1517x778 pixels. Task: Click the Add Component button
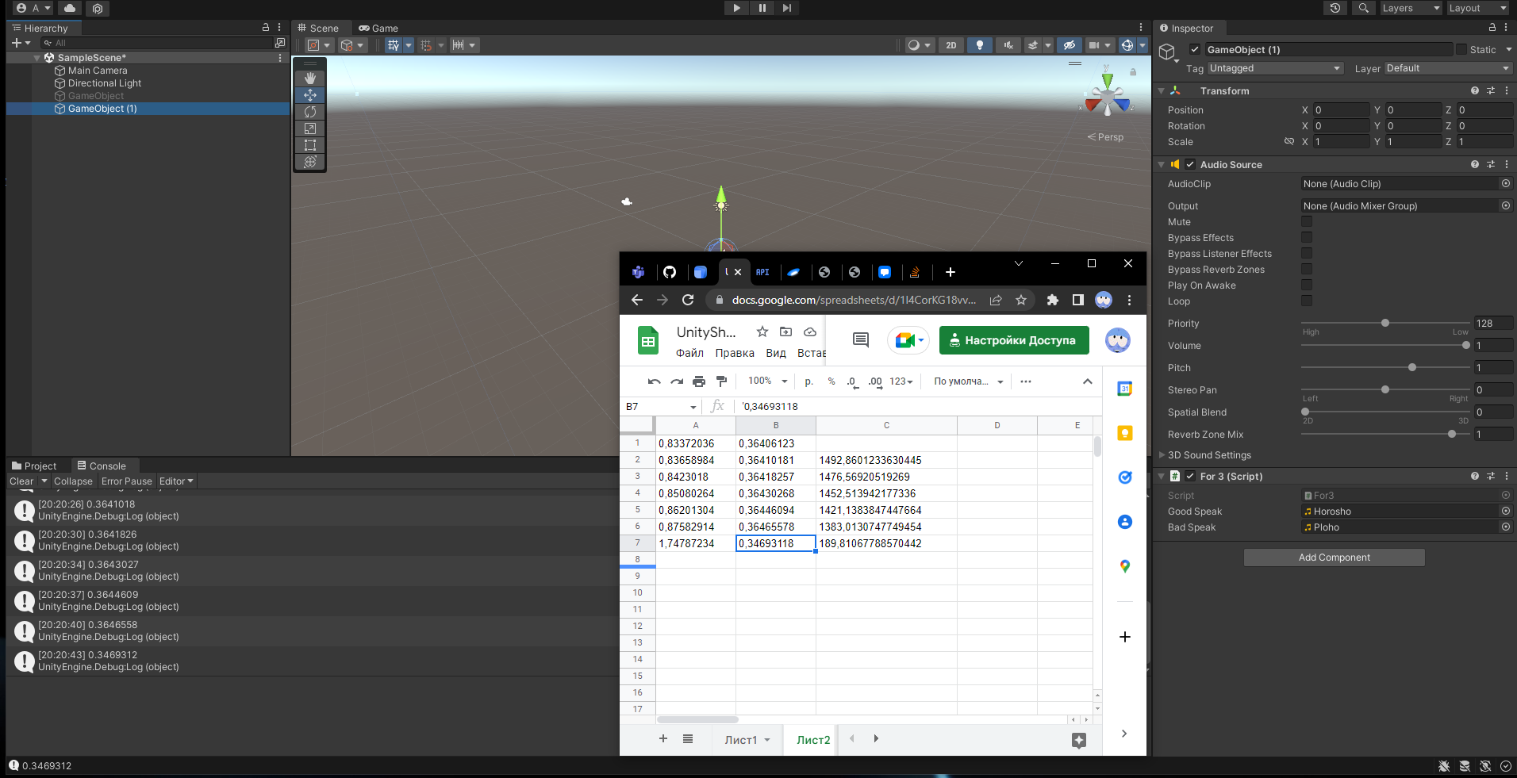tap(1333, 557)
